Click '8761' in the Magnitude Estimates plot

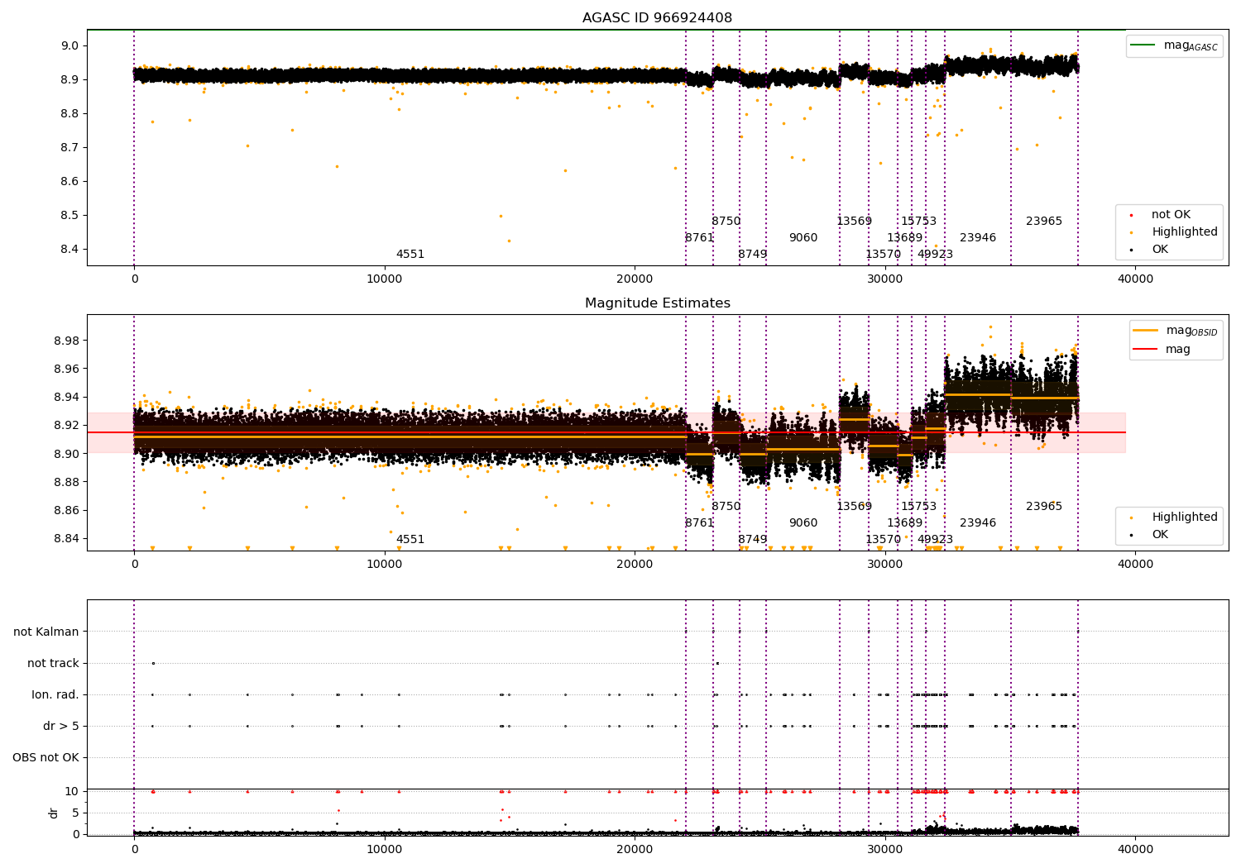pyautogui.click(x=699, y=523)
